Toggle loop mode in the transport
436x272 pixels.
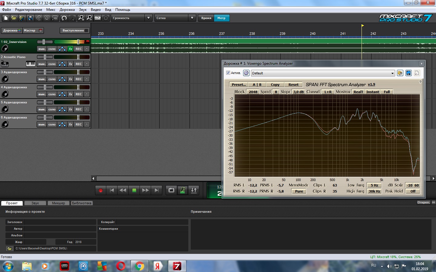(x=171, y=190)
